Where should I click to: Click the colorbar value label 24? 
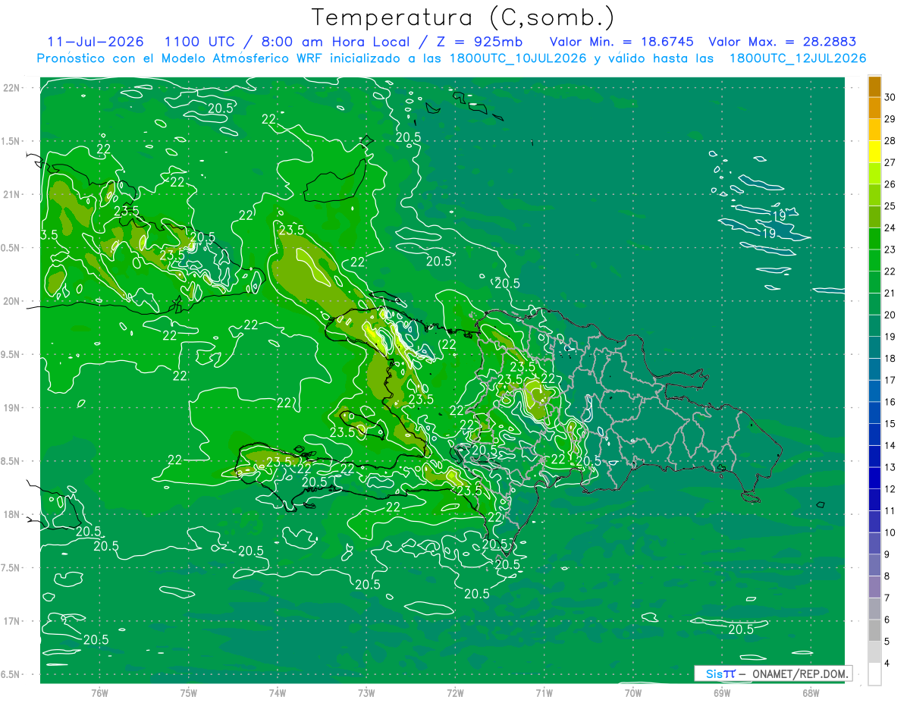pyautogui.click(x=890, y=228)
